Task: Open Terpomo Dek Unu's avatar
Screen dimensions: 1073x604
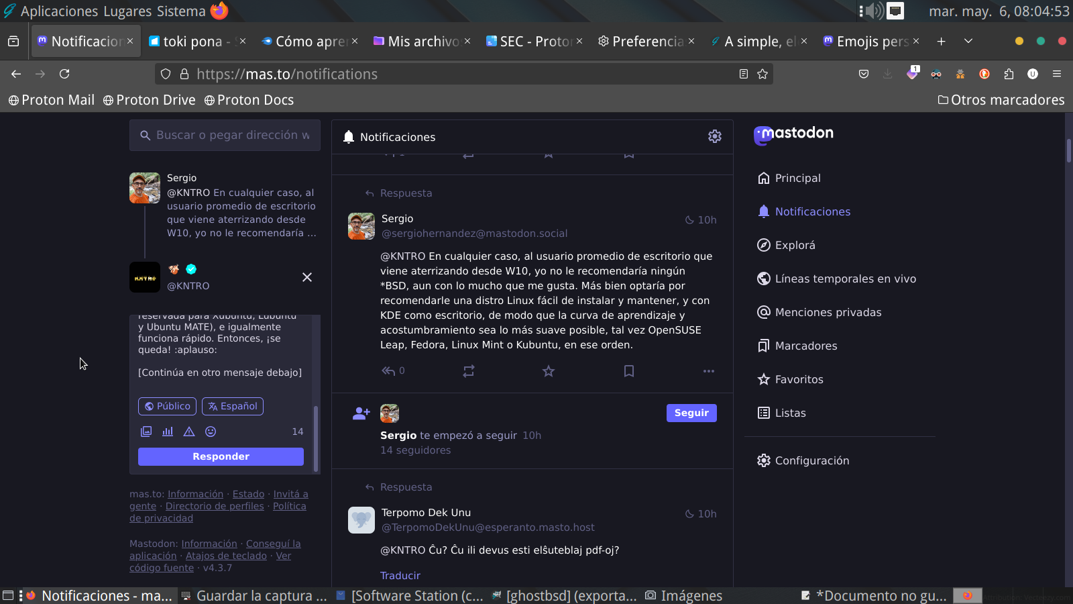Action: (x=361, y=520)
